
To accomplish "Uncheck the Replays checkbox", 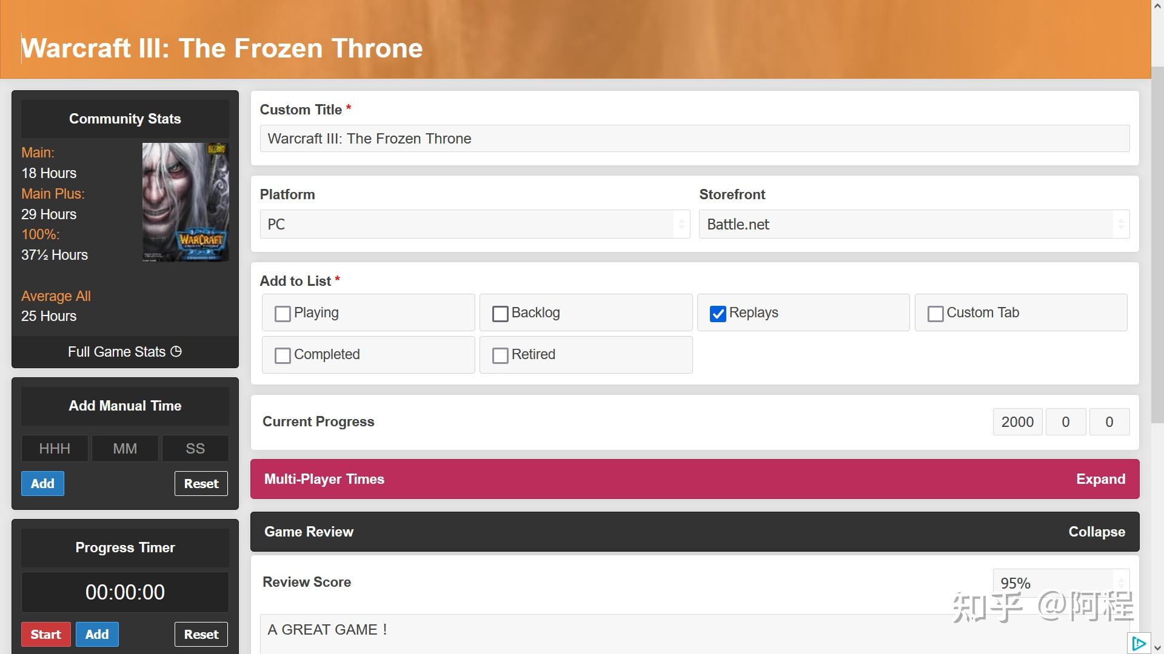I will click(718, 314).
